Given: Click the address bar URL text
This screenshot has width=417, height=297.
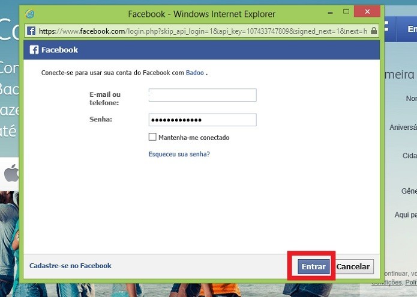Looking at the screenshot, I should click(x=203, y=31).
